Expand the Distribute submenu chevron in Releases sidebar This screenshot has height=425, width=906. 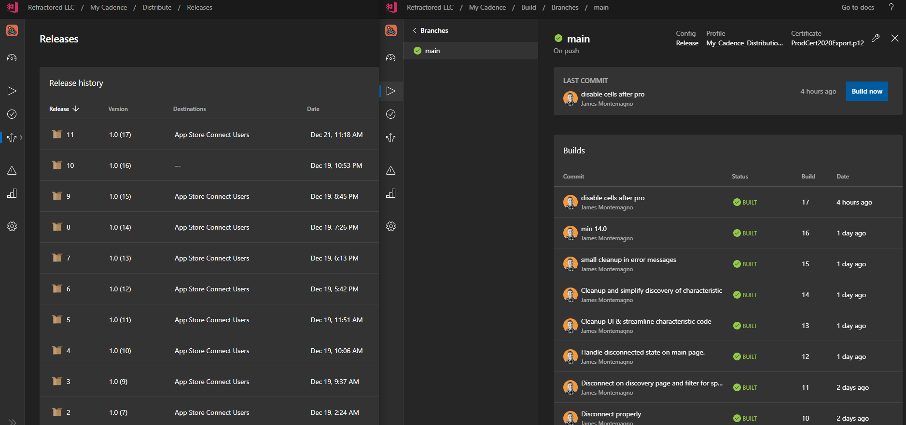point(21,137)
